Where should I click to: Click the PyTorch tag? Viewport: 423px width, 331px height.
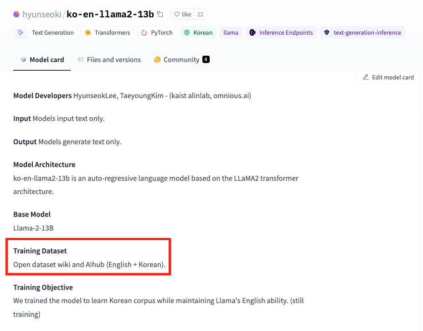click(x=157, y=32)
